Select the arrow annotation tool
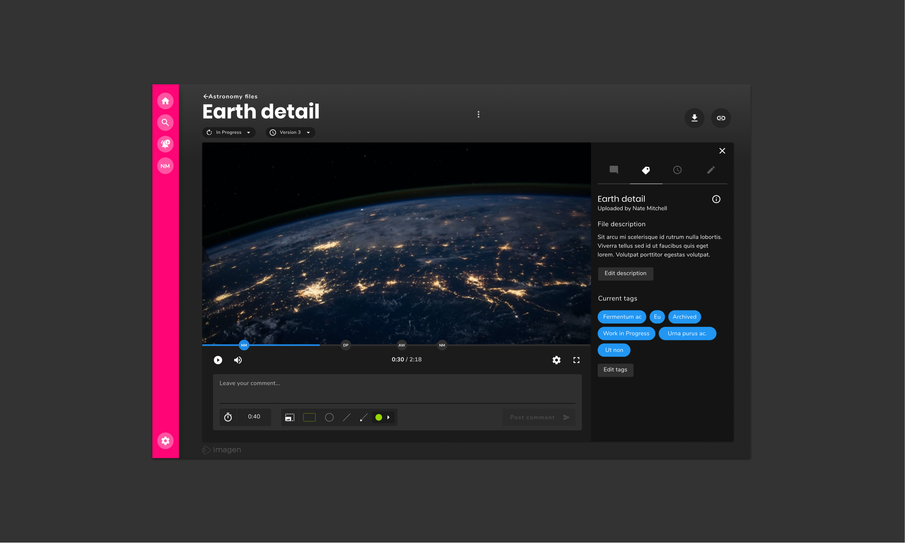This screenshot has height=543, width=905. [x=364, y=418]
